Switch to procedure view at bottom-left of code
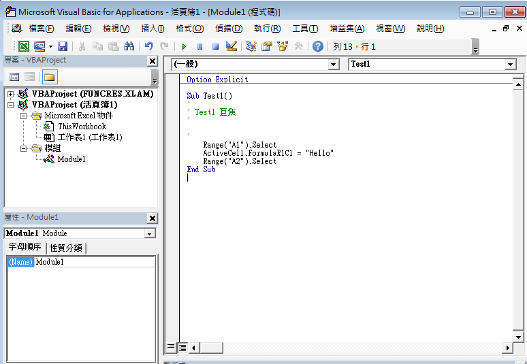 click(x=172, y=348)
